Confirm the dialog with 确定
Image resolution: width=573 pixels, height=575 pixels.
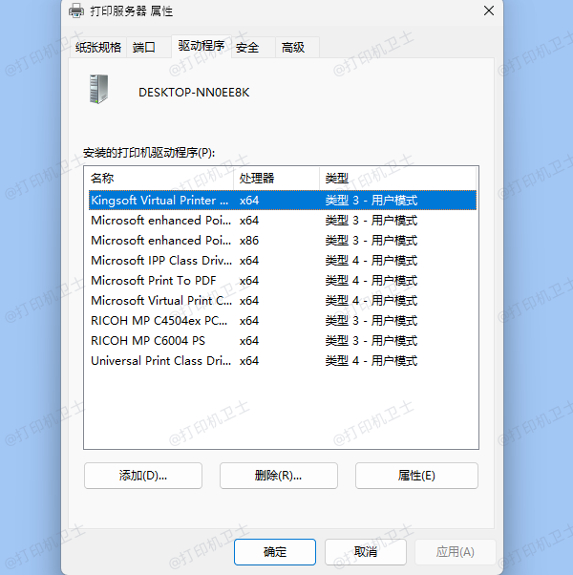click(275, 552)
